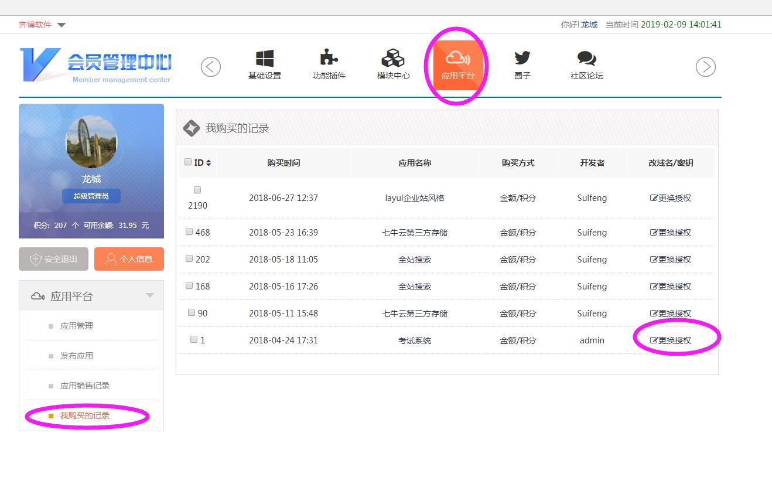
Task: Open the 圈子 bird icon
Action: coord(522,59)
